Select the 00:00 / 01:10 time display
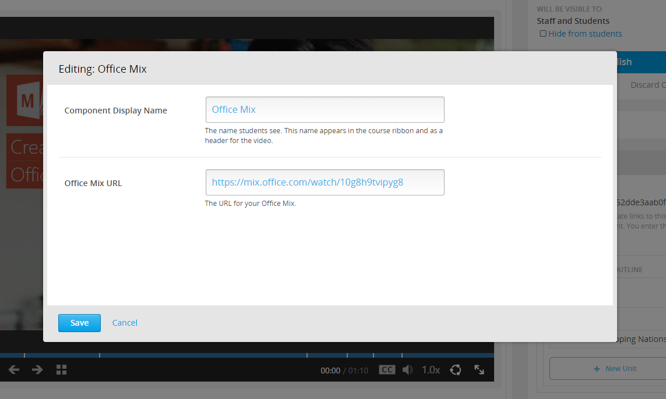Screen dimensions: 666x399 [344, 370]
